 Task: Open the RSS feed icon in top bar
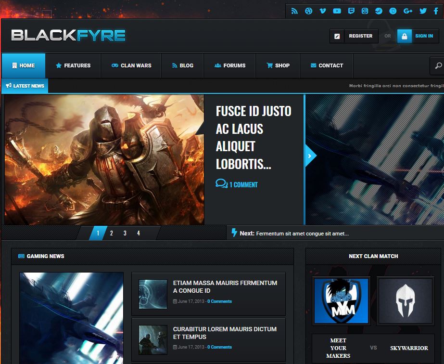coord(294,11)
